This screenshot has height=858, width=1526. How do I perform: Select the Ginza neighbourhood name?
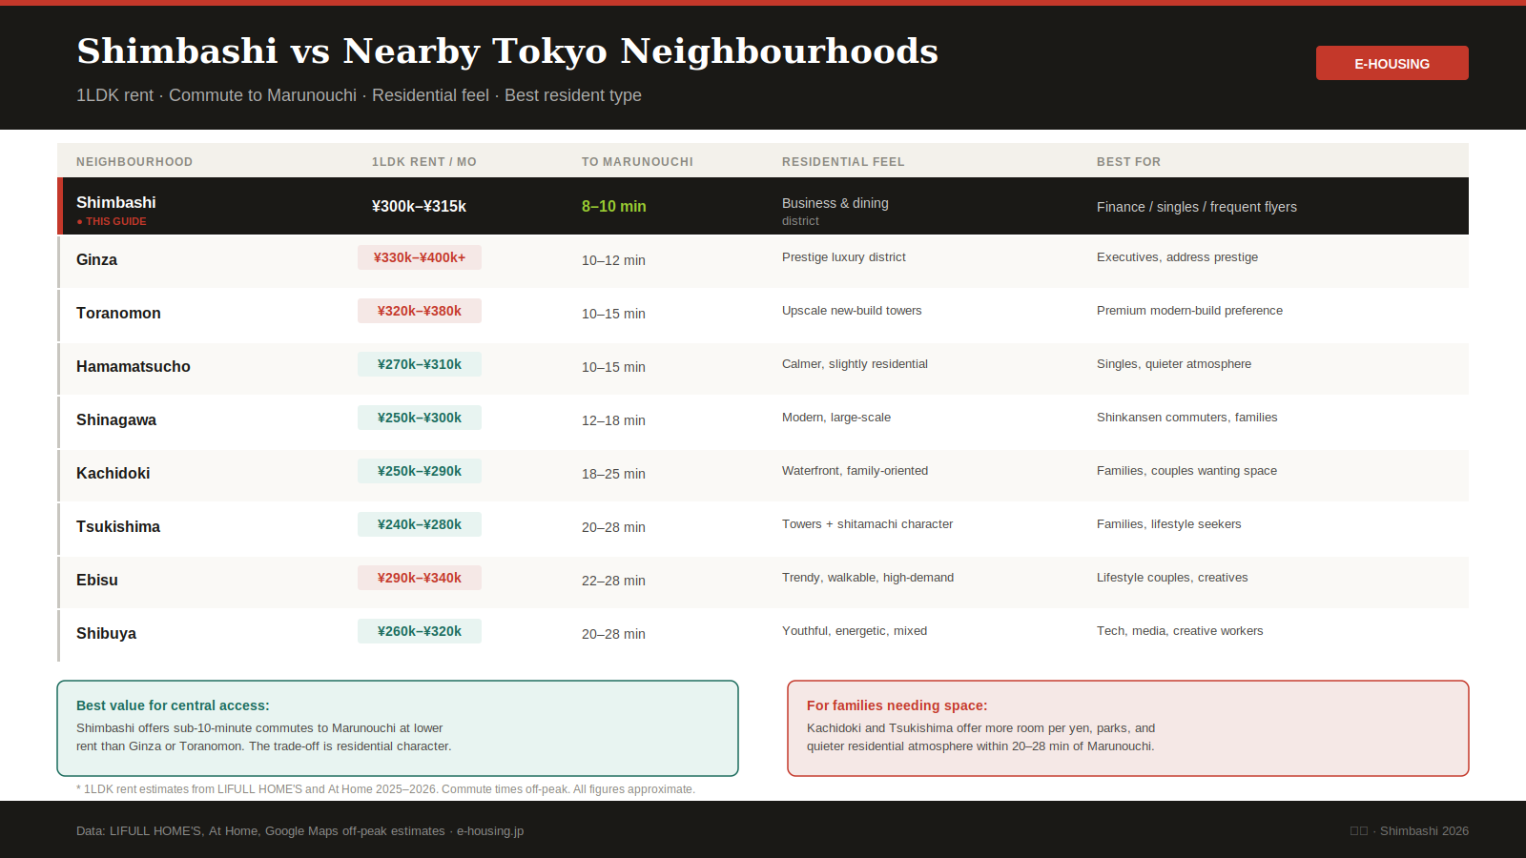pos(96,259)
